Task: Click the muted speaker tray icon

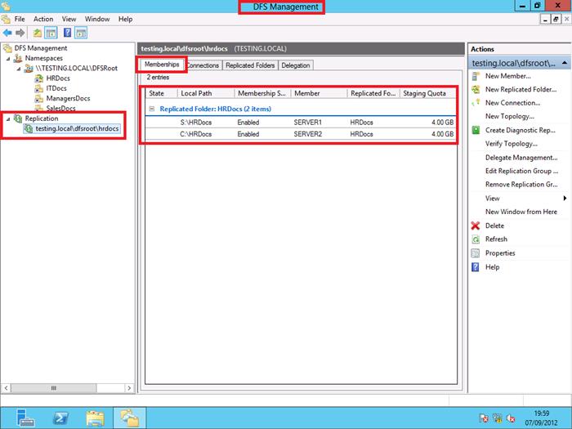Action: [511, 418]
